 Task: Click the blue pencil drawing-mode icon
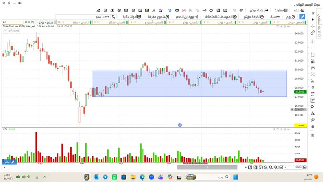[302, 17]
